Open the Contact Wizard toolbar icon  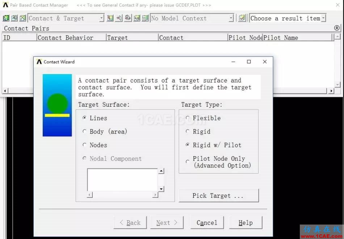point(6,18)
